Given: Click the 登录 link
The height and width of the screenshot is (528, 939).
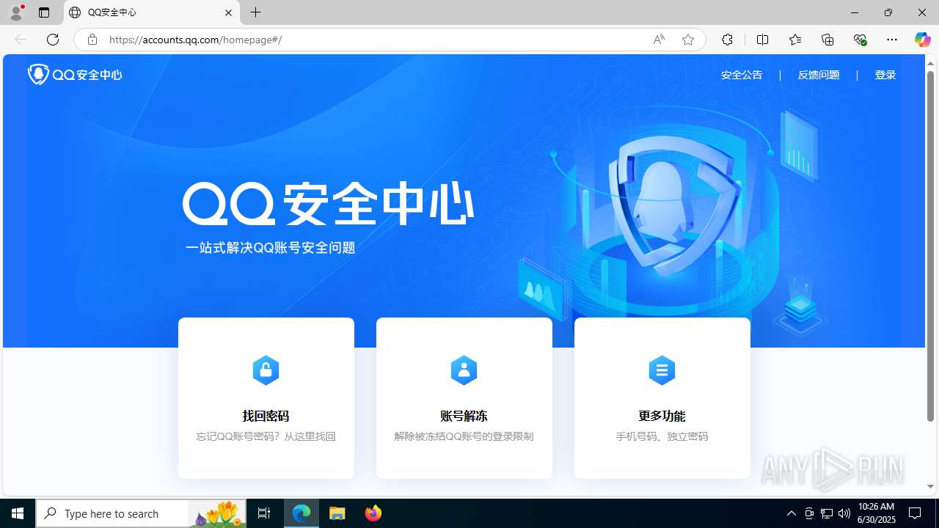Looking at the screenshot, I should [x=885, y=75].
